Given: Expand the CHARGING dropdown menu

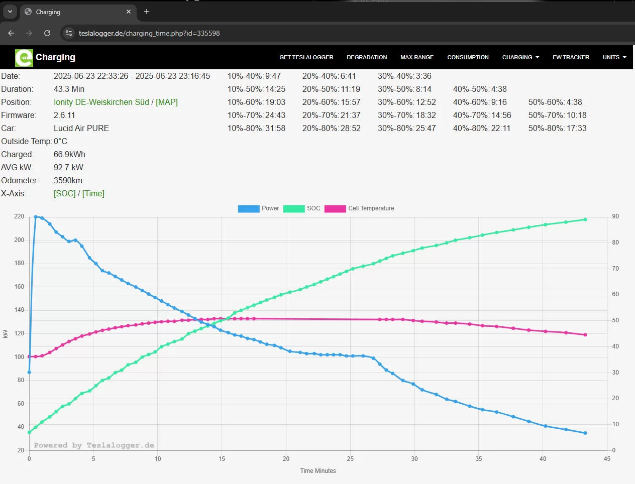Looking at the screenshot, I should [x=520, y=57].
